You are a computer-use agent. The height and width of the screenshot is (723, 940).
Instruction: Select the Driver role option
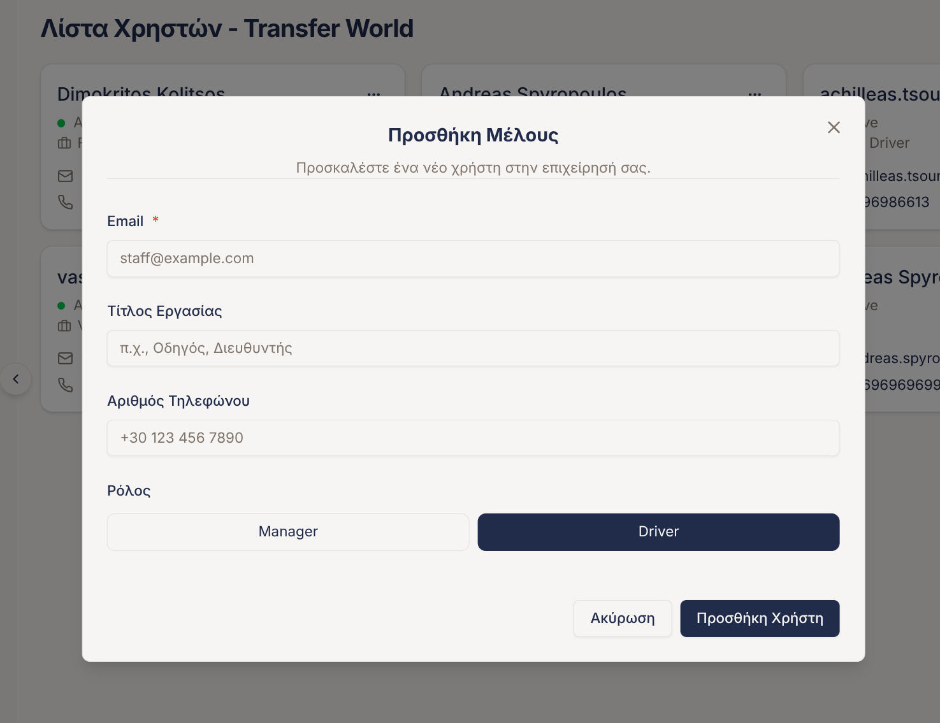658,532
